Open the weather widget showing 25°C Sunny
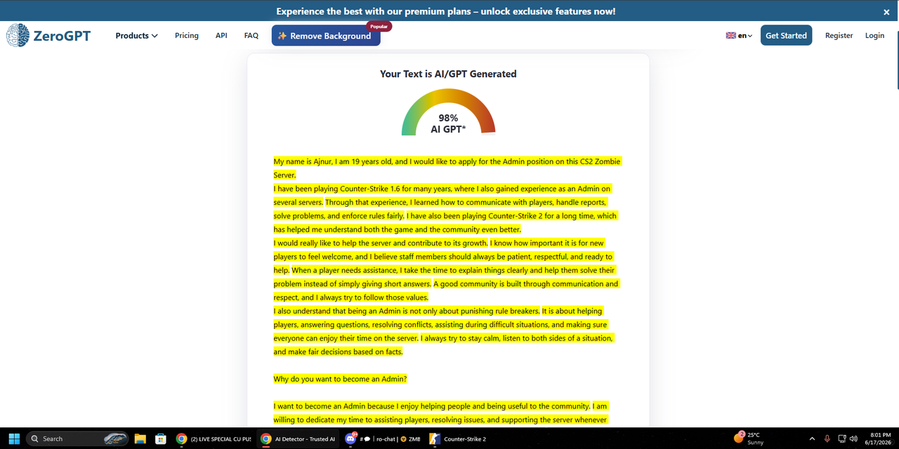This screenshot has height=449, width=899. pyautogui.click(x=748, y=438)
